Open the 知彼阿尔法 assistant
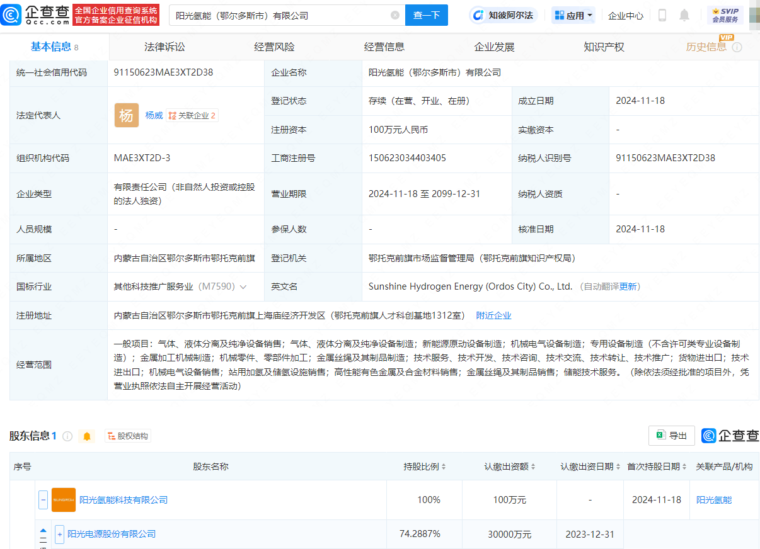The width and height of the screenshot is (760, 549). click(504, 15)
